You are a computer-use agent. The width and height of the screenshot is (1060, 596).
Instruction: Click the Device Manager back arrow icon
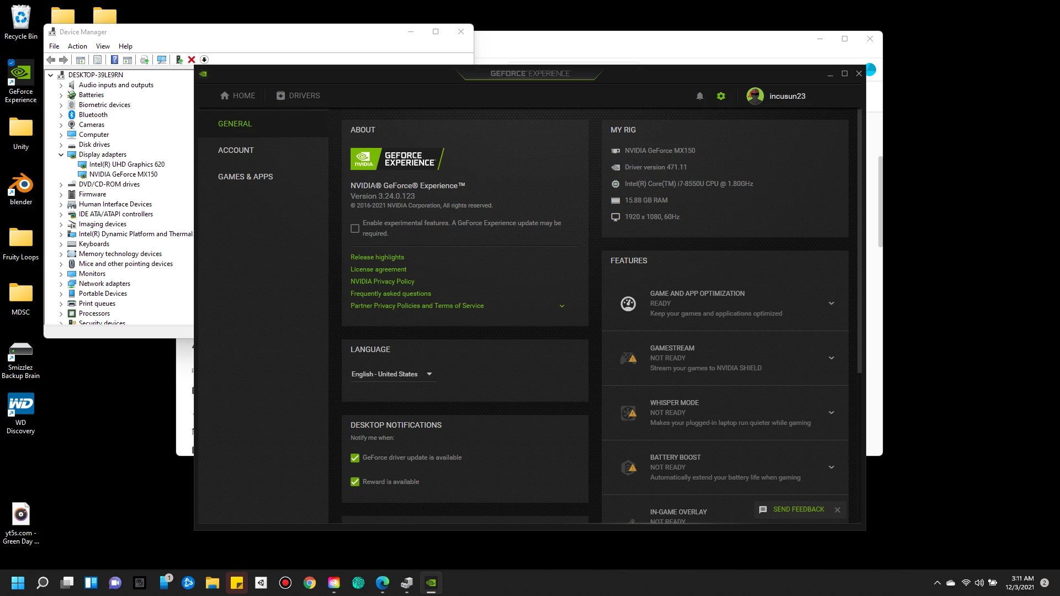pos(51,60)
